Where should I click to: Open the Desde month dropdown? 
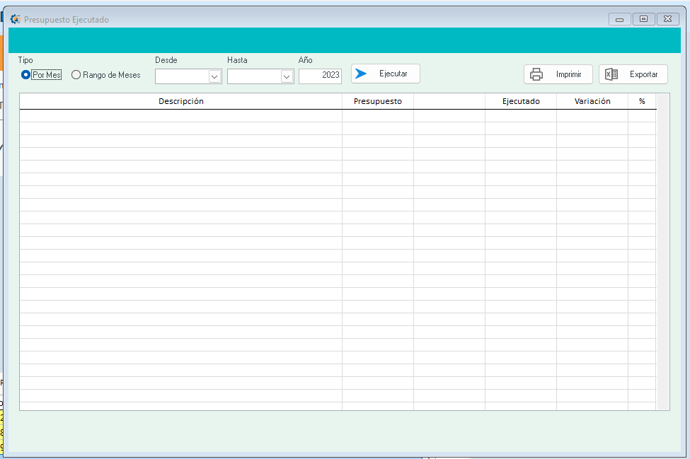click(214, 76)
